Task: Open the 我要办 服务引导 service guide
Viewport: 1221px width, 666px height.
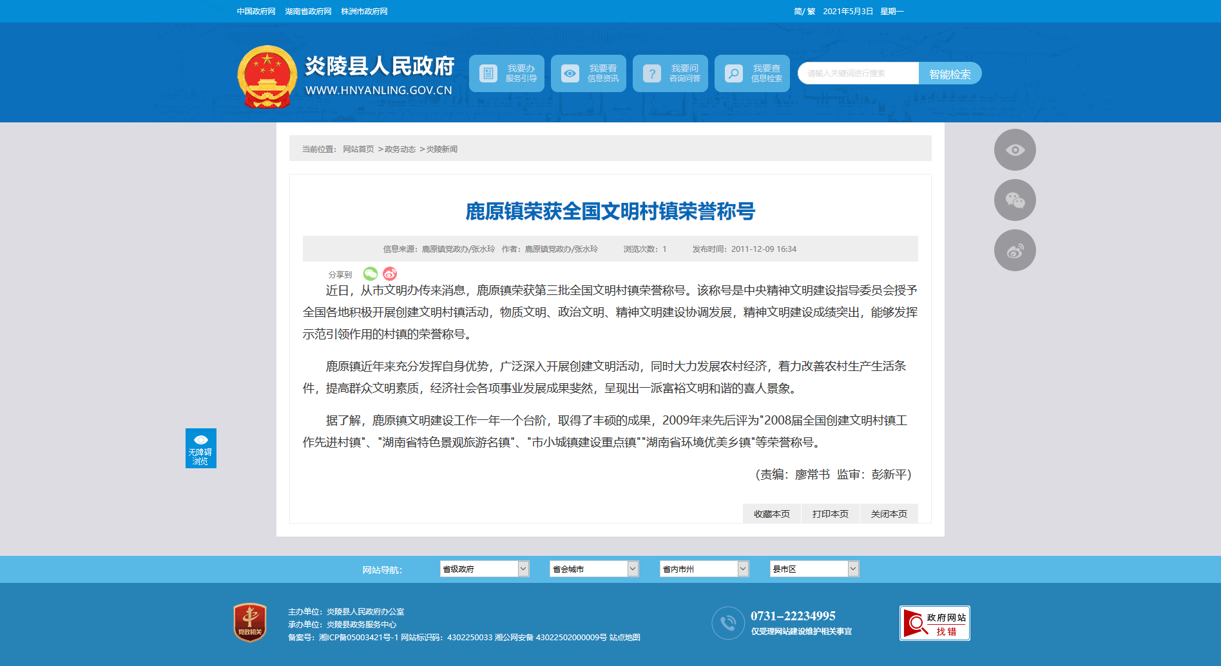Action: (x=506, y=73)
